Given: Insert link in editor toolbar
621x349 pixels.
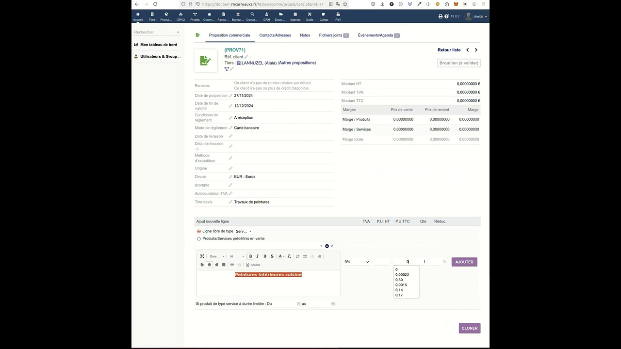Looking at the screenshot, I should pos(232,265).
